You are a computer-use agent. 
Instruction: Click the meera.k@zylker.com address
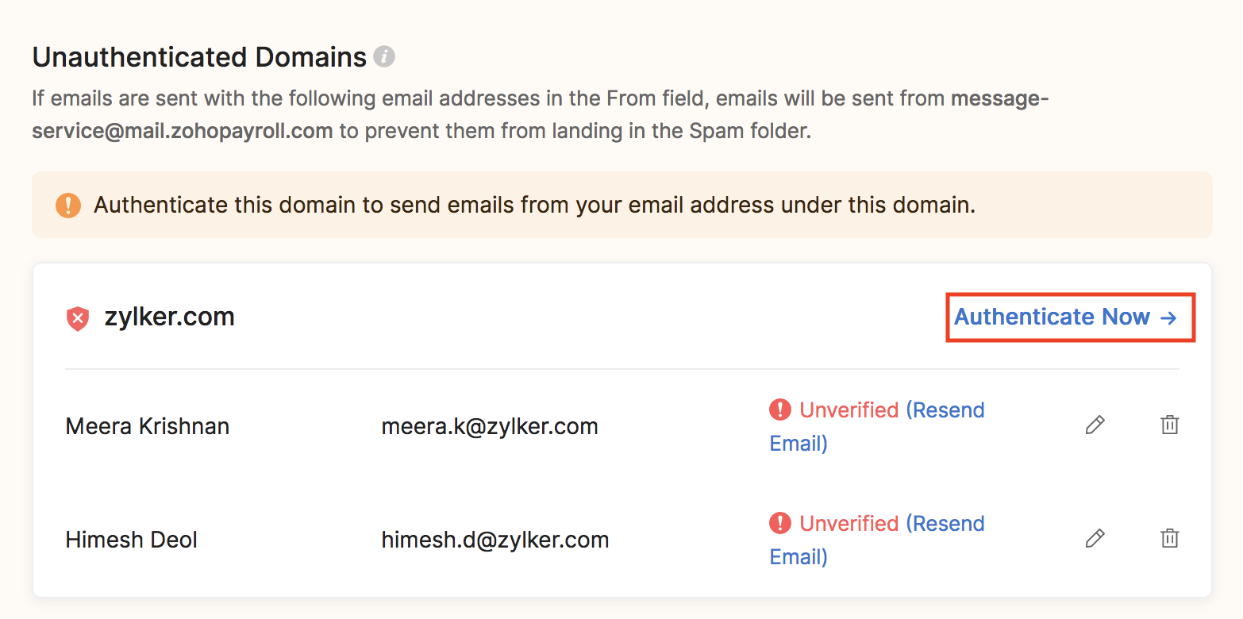[490, 426]
